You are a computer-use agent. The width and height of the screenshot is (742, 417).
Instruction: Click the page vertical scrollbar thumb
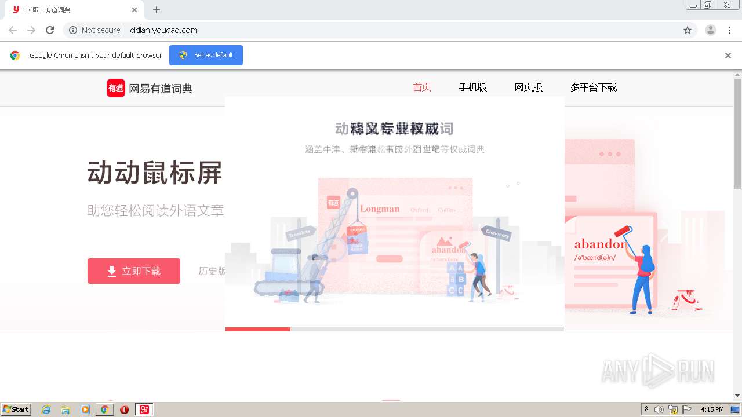click(x=737, y=133)
